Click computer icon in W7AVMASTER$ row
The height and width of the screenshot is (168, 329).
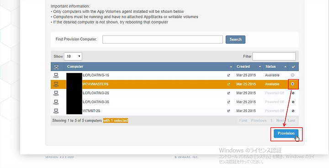click(x=56, y=84)
